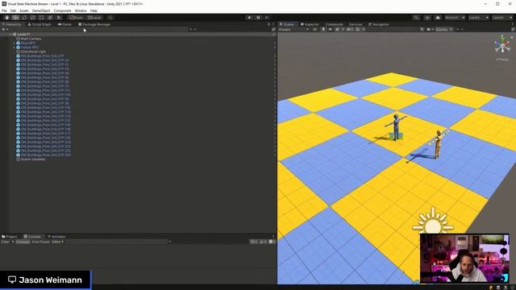Image resolution: width=516 pixels, height=290 pixels.
Task: Switch to the Navigation tab
Action: 379,24
